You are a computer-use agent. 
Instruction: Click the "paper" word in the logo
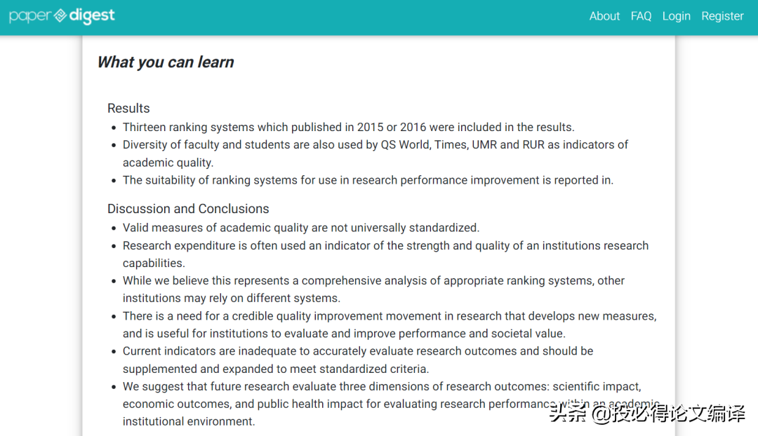(x=29, y=16)
